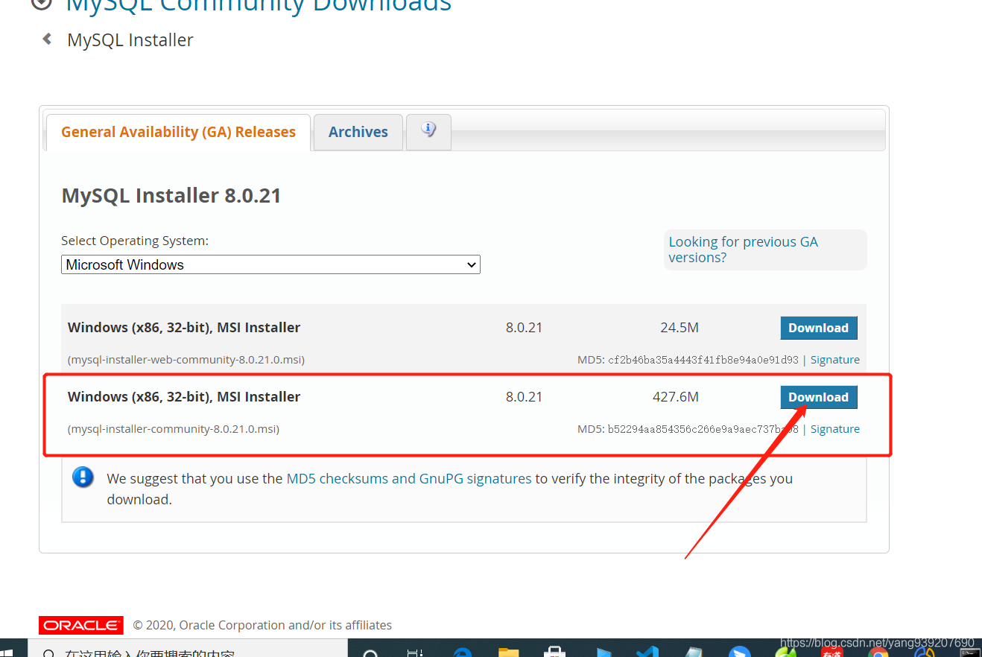Switch to General Availability (GA) Releases tab

click(178, 132)
